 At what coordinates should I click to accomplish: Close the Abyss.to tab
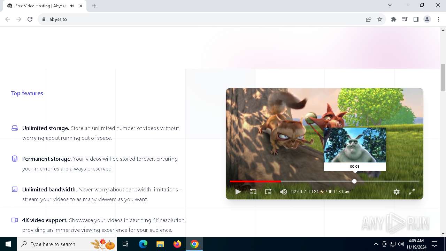(81, 6)
